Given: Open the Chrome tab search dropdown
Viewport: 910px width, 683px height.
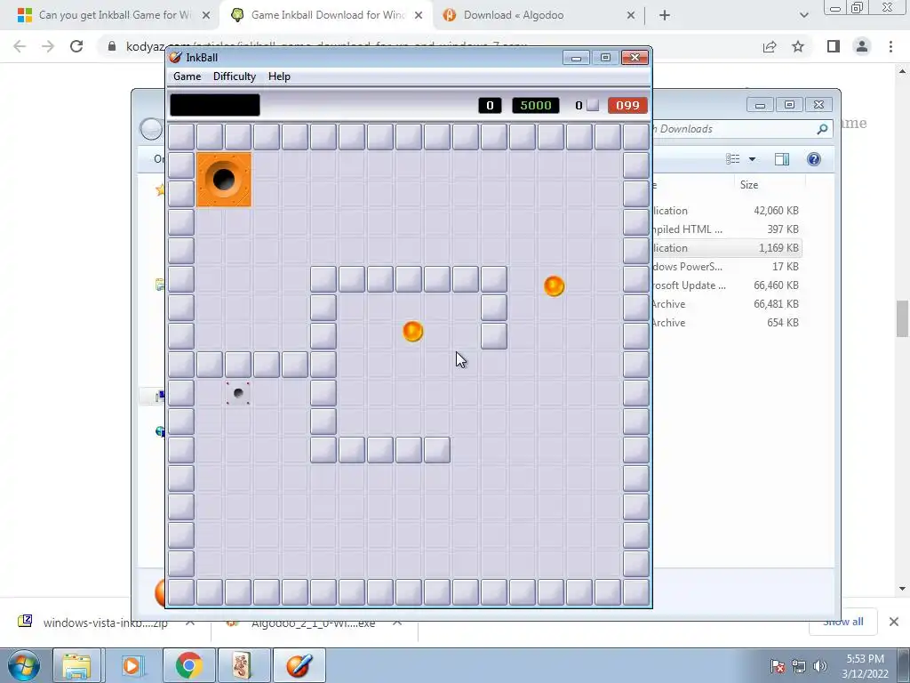Looking at the screenshot, I should [x=803, y=16].
